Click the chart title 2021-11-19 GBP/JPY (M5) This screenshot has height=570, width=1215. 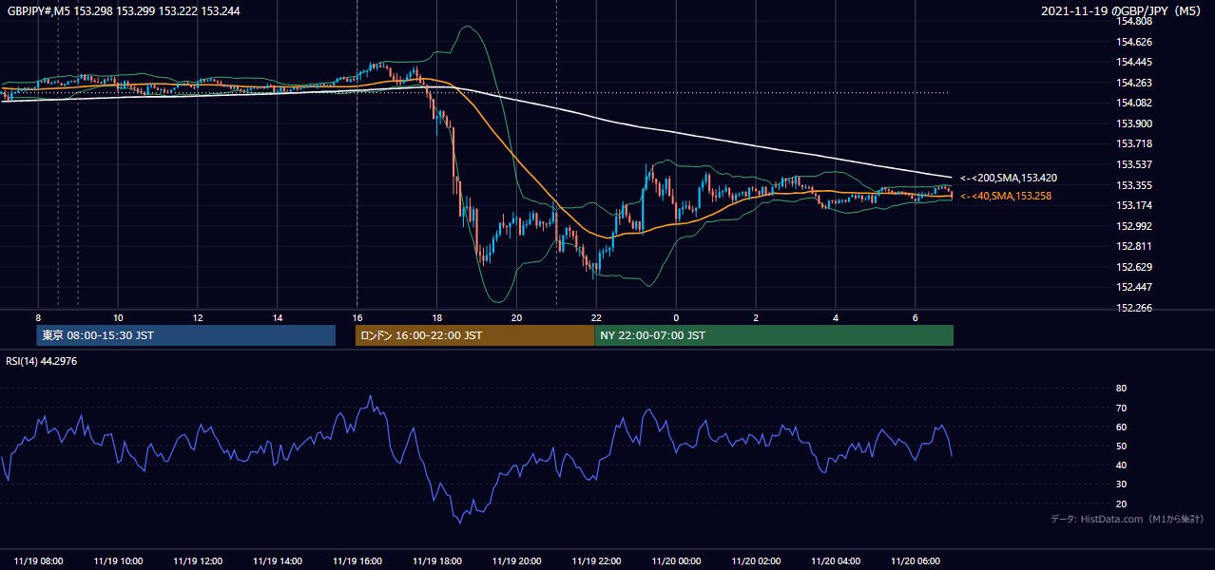1123,10
